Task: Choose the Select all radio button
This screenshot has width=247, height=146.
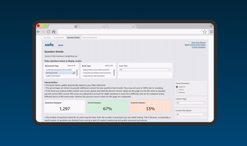Action: pos(177,87)
